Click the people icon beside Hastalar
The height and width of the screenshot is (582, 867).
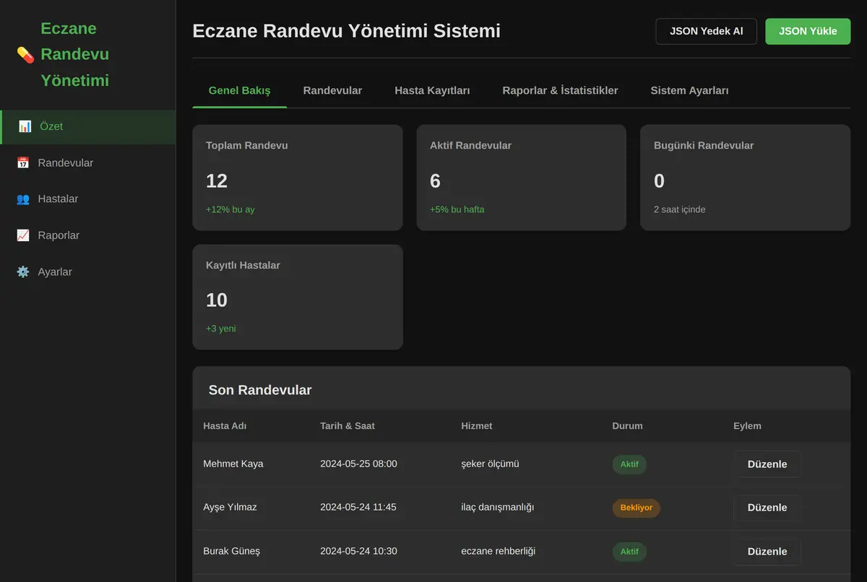click(x=23, y=199)
